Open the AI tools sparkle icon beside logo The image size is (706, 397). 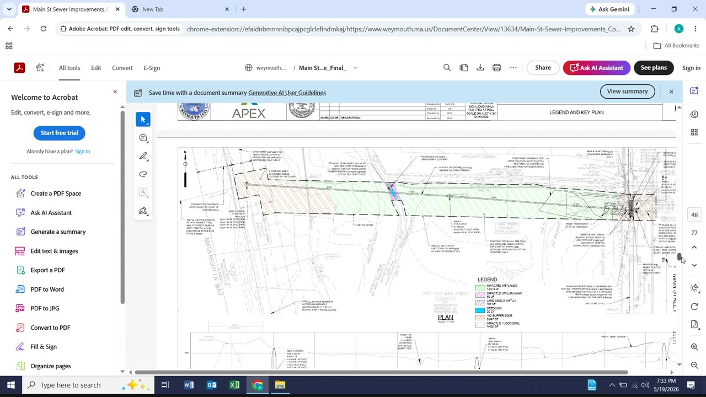click(x=40, y=68)
